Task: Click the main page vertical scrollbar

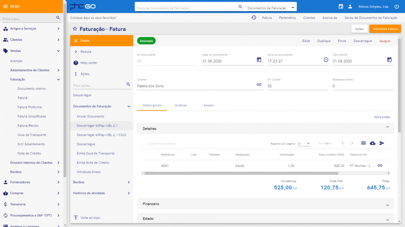Action: [399, 85]
